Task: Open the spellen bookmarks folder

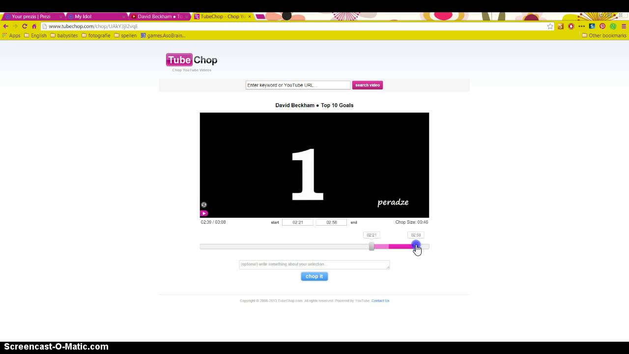Action: (125, 35)
